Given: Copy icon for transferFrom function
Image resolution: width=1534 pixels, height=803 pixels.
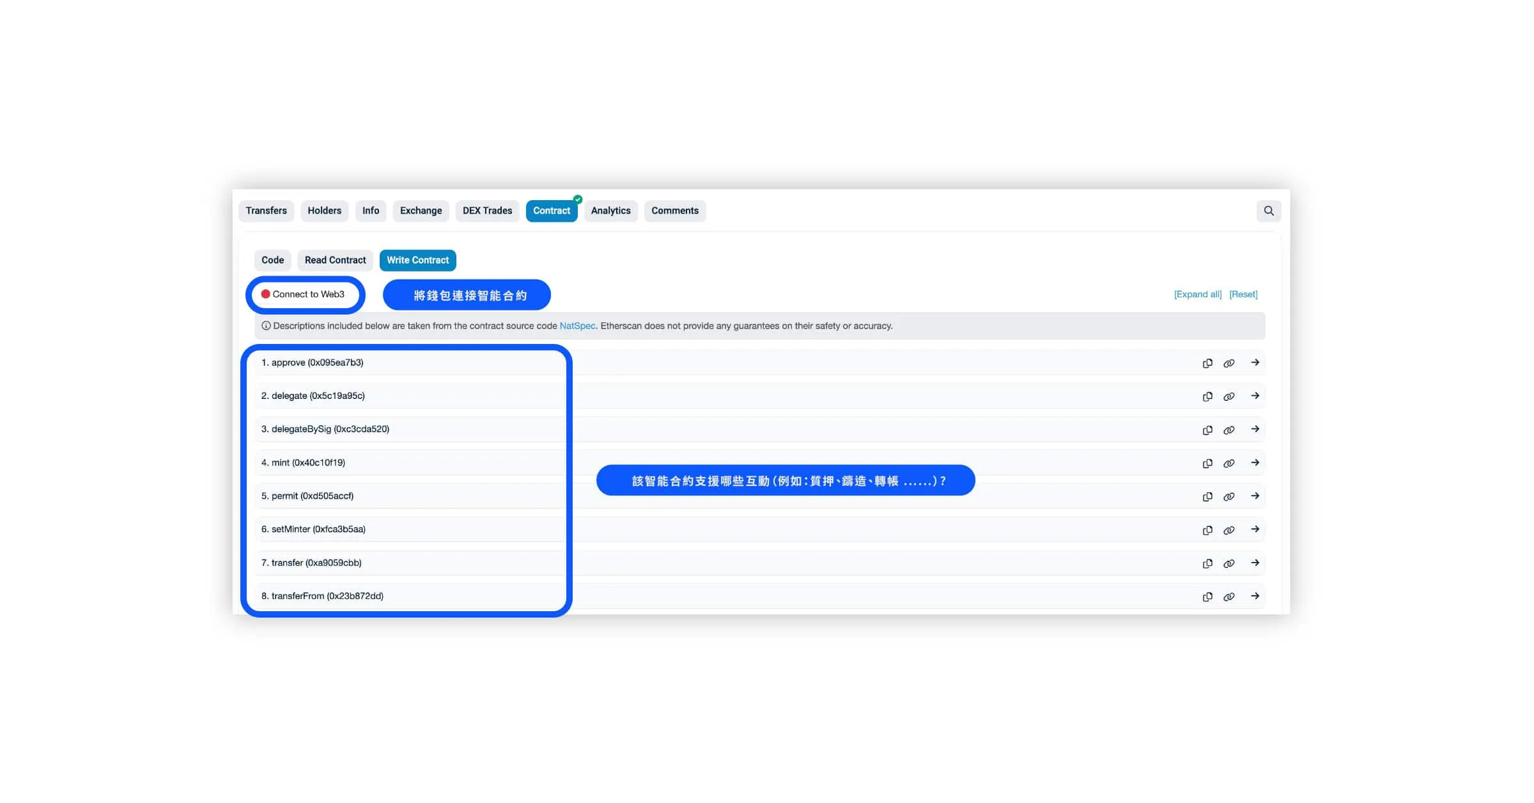Looking at the screenshot, I should tap(1207, 596).
